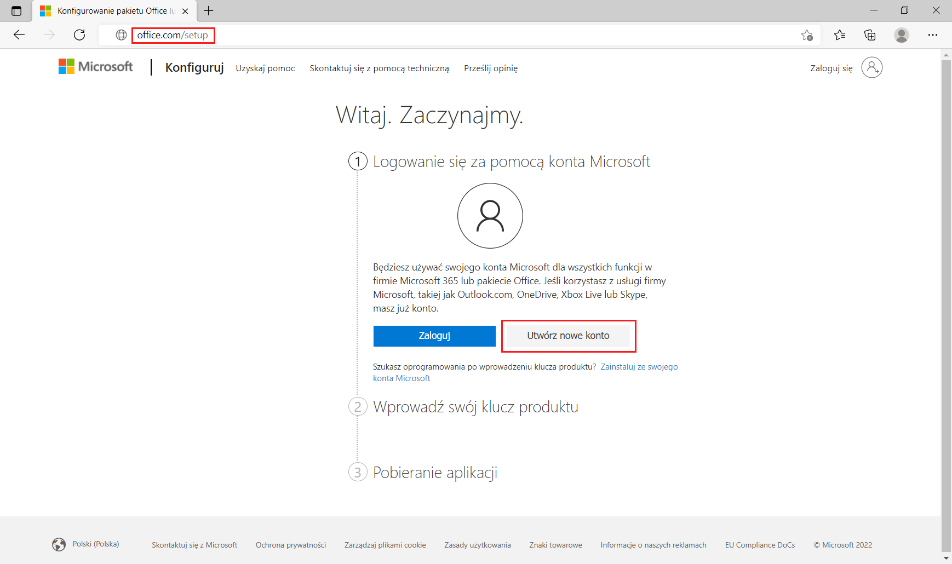952x564 pixels.
Task: Click the Witaj. Zaczynajmy. title
Action: tap(429, 115)
